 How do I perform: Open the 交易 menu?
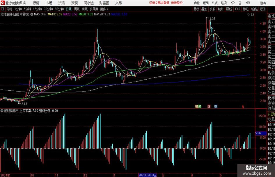(x=118, y=3)
